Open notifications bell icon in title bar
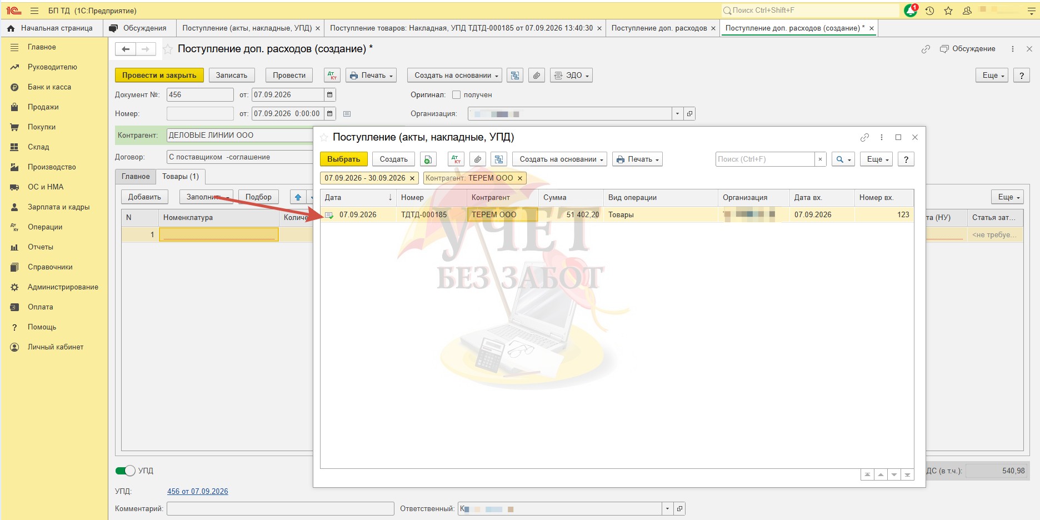The image size is (1040, 520). tap(911, 11)
